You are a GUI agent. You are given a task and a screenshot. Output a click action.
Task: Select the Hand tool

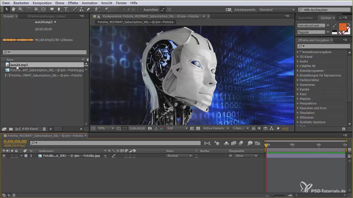coord(13,9)
